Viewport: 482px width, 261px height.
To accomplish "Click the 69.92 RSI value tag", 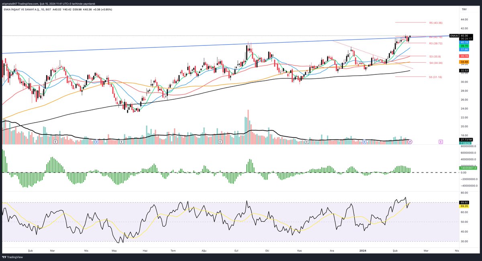I will 464,202.
